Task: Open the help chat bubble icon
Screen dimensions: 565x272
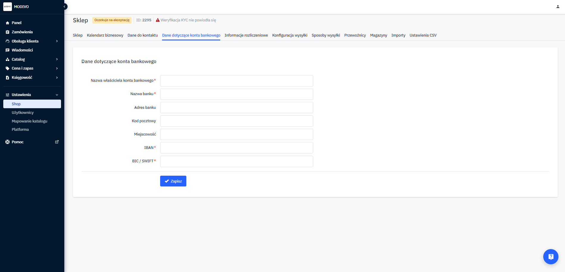Action: click(x=550, y=257)
